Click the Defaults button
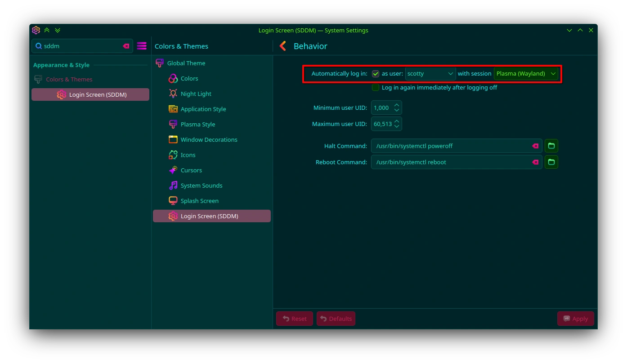 click(x=336, y=319)
